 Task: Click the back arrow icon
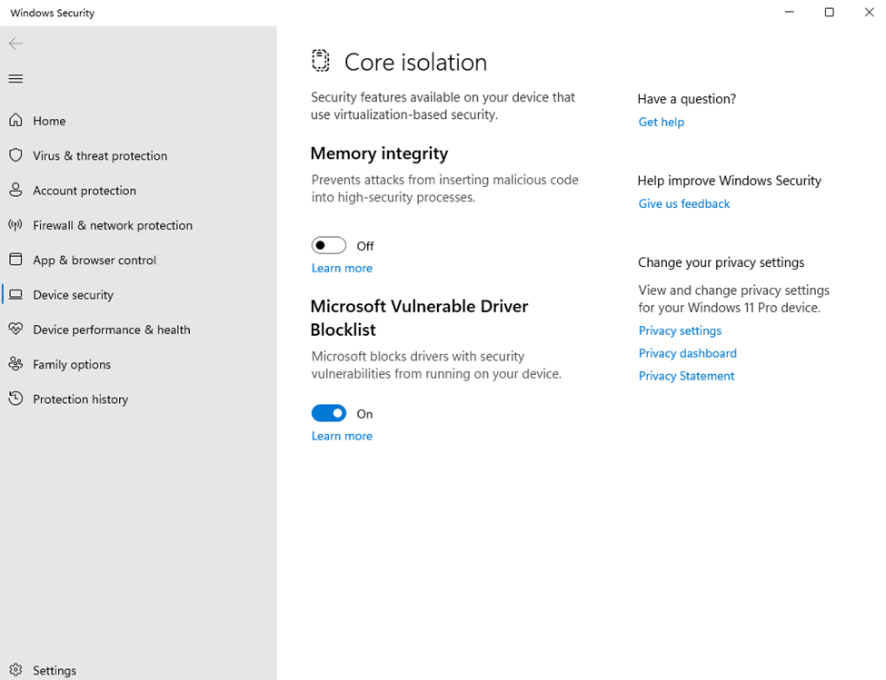pyautogui.click(x=15, y=44)
